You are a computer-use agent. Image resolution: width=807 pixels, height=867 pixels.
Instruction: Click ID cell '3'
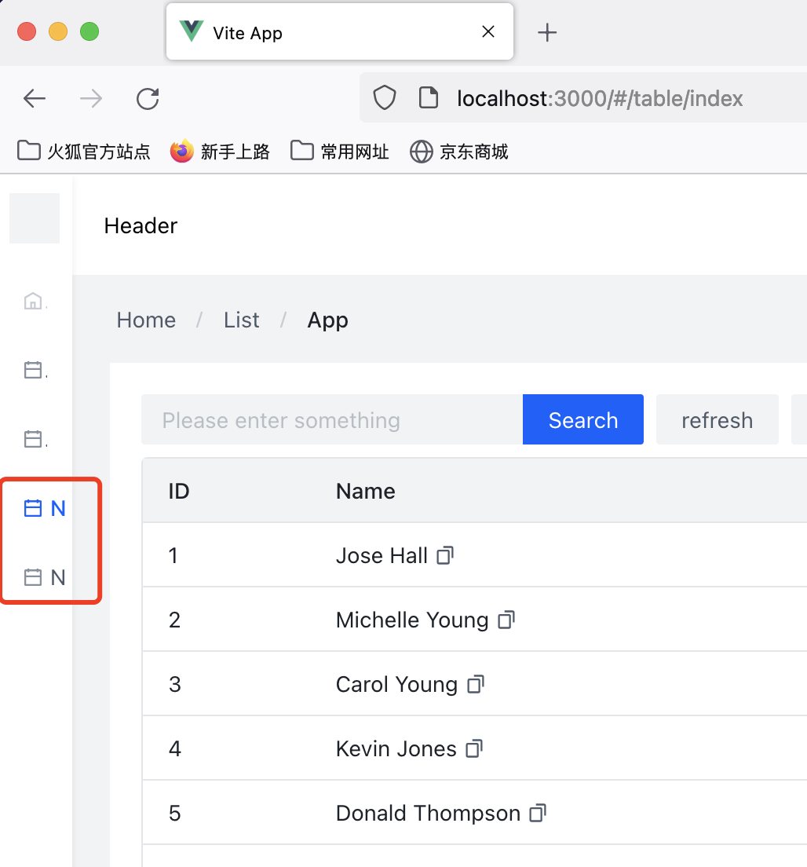pos(174,684)
